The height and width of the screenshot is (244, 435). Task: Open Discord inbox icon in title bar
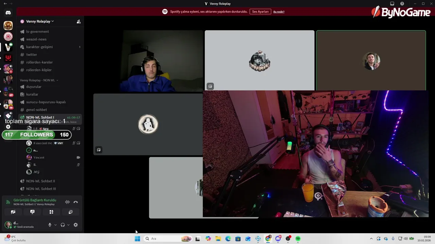(x=392, y=4)
